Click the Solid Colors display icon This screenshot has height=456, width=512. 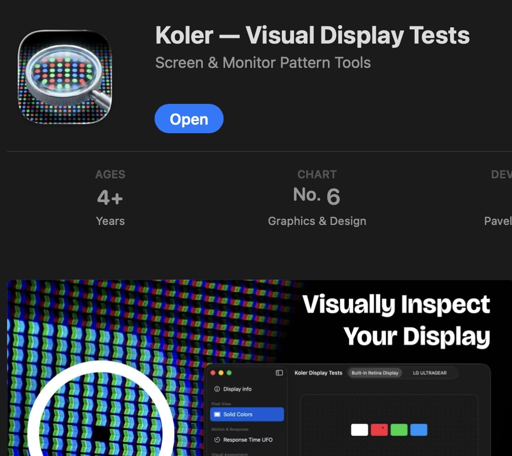[217, 414]
